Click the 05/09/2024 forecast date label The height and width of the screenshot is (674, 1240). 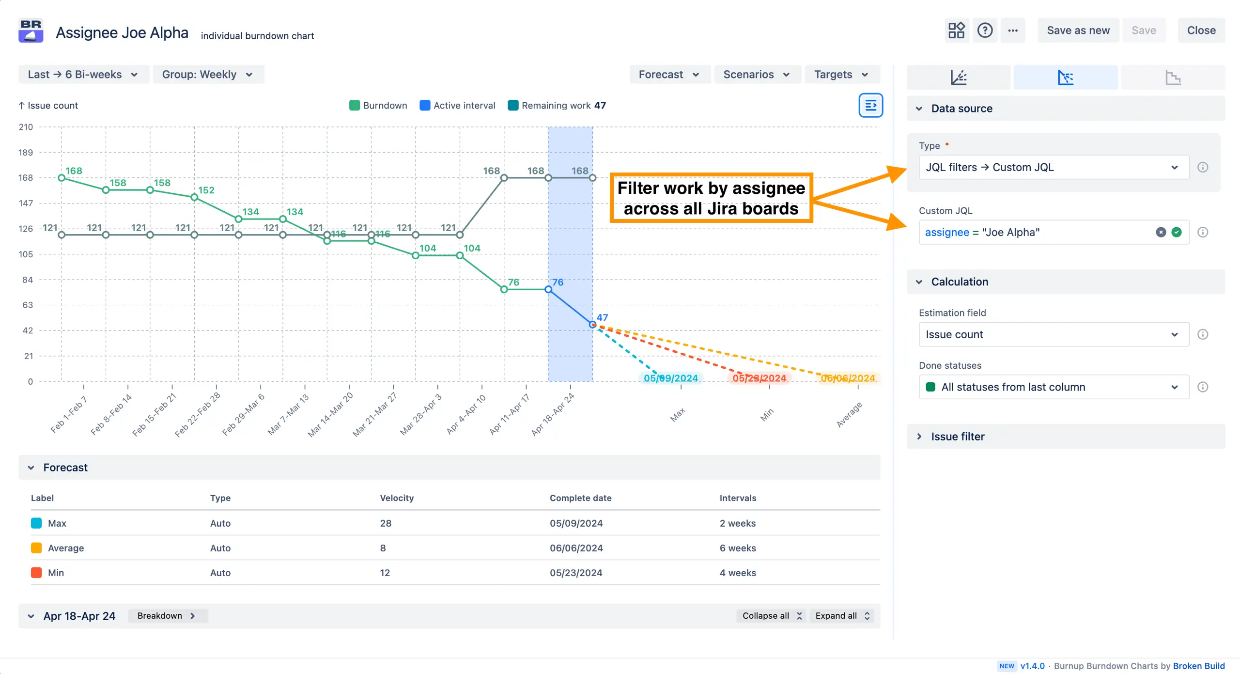670,378
